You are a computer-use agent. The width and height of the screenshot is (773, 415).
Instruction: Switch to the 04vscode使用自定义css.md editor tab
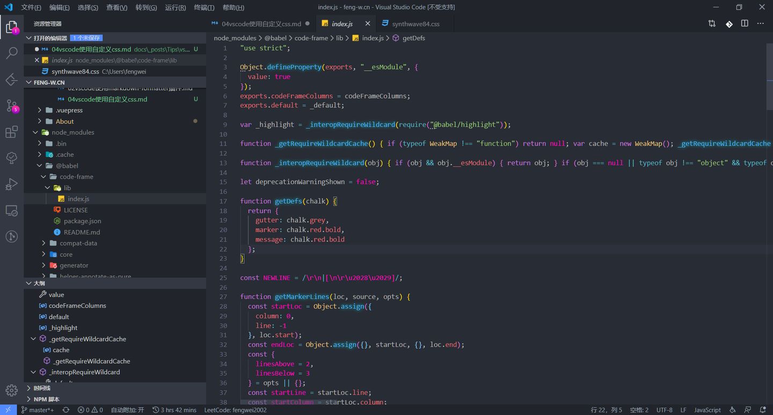(x=261, y=24)
